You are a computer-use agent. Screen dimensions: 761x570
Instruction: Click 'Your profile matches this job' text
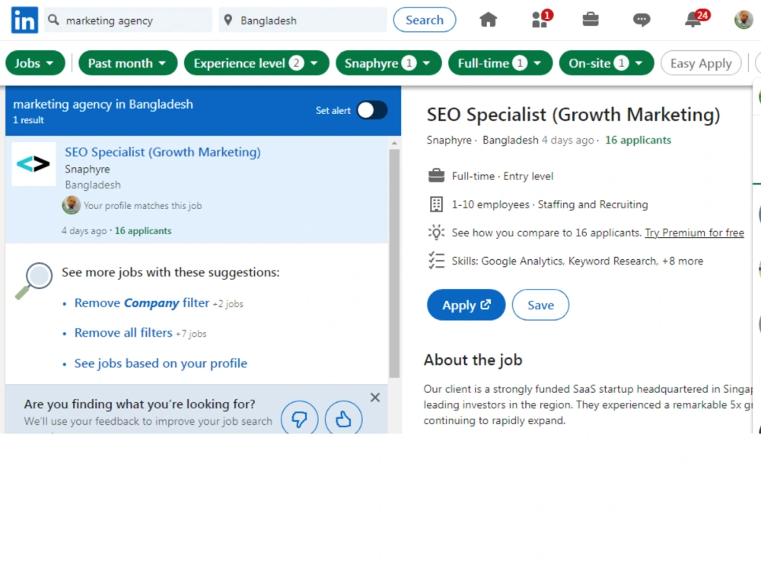coord(143,205)
